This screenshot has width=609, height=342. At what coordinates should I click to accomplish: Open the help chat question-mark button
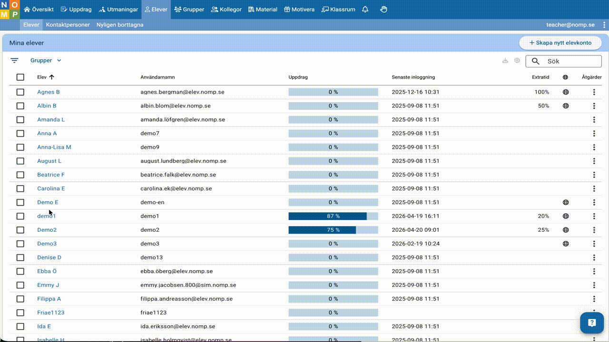(x=591, y=323)
